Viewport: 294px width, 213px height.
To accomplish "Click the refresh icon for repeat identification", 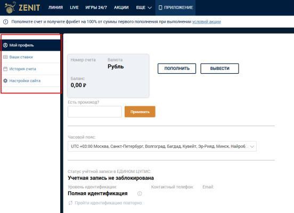I will (x=70, y=203).
